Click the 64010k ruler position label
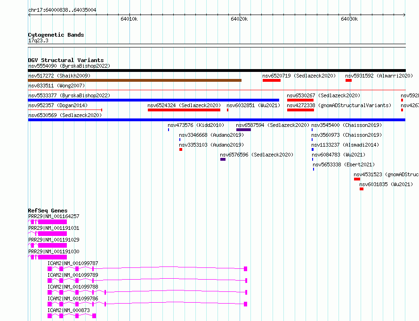 [129, 19]
